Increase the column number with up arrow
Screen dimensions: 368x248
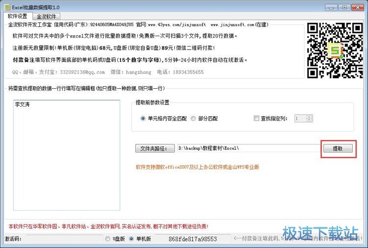[x=310, y=117]
